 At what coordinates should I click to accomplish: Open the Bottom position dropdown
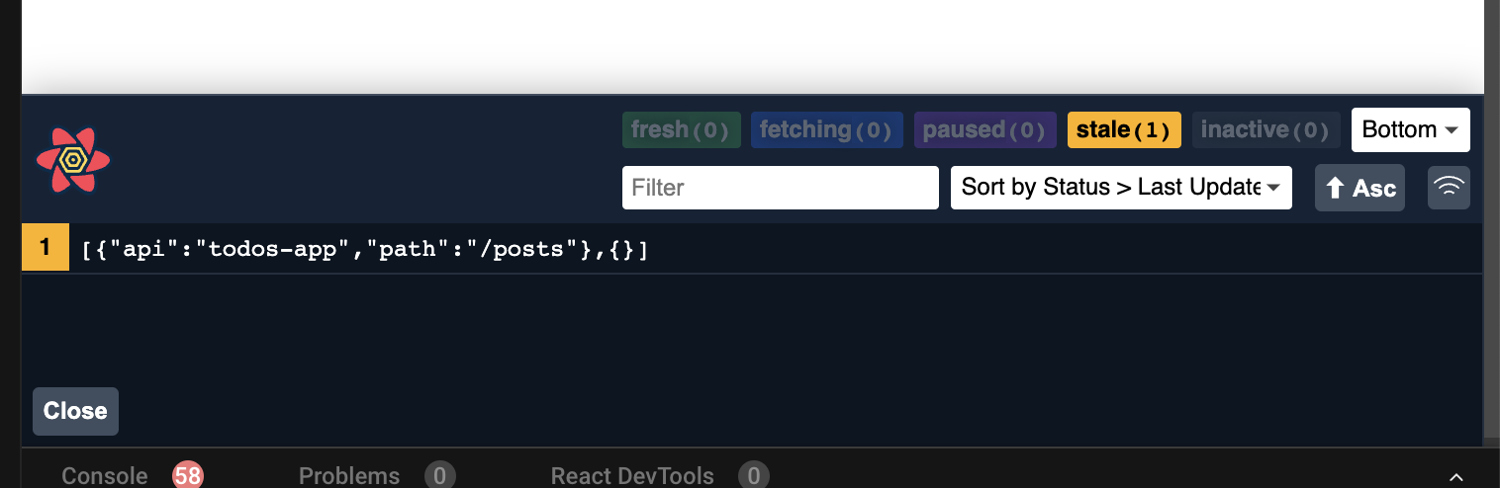[x=1410, y=129]
